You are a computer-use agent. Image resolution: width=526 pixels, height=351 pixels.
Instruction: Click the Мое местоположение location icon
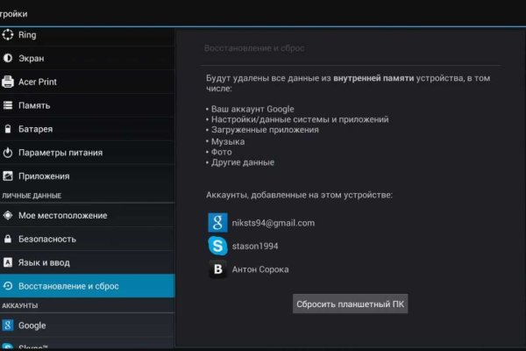click(8, 216)
